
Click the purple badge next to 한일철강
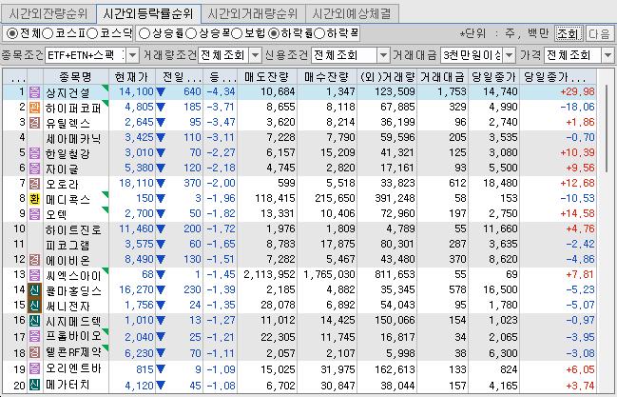pos(34,153)
